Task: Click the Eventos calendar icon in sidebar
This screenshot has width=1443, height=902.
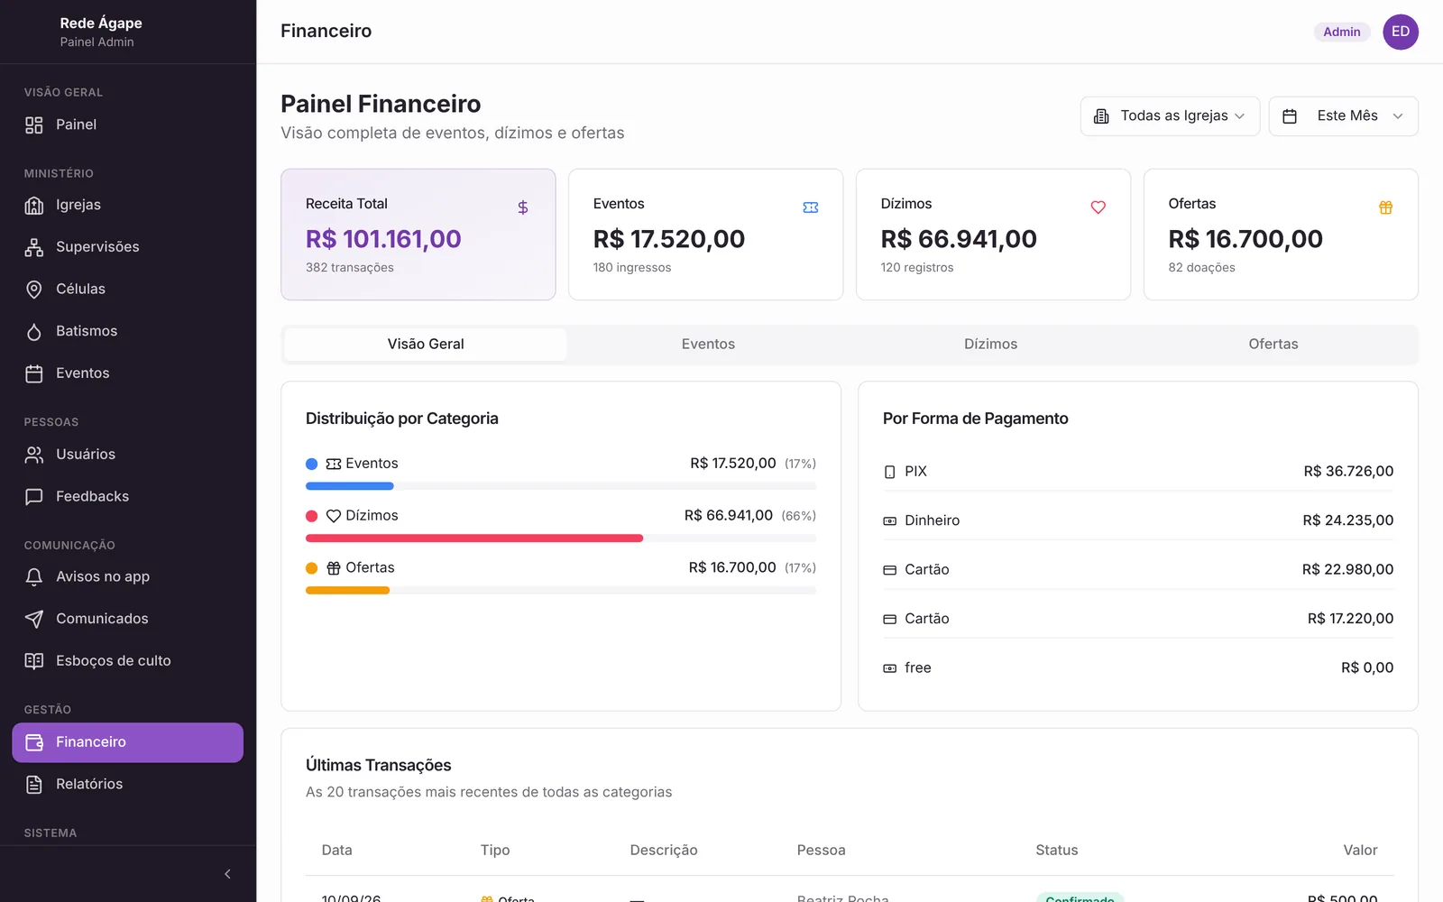Action: [x=34, y=373]
